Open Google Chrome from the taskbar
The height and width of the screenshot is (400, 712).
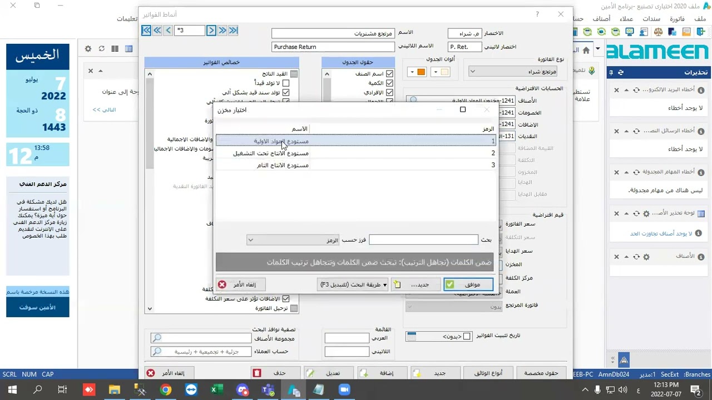click(166, 390)
